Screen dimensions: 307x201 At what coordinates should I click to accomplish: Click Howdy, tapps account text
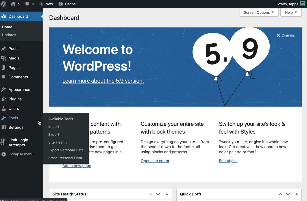(287, 4)
